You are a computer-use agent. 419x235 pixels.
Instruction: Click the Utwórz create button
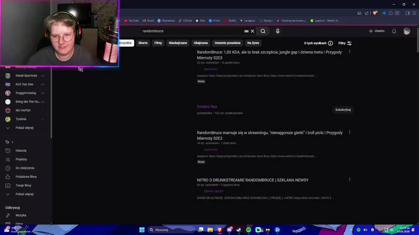click(376, 31)
